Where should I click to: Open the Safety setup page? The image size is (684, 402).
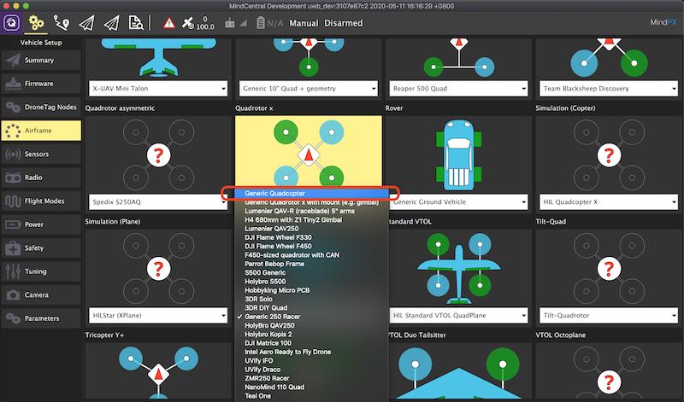click(41, 248)
